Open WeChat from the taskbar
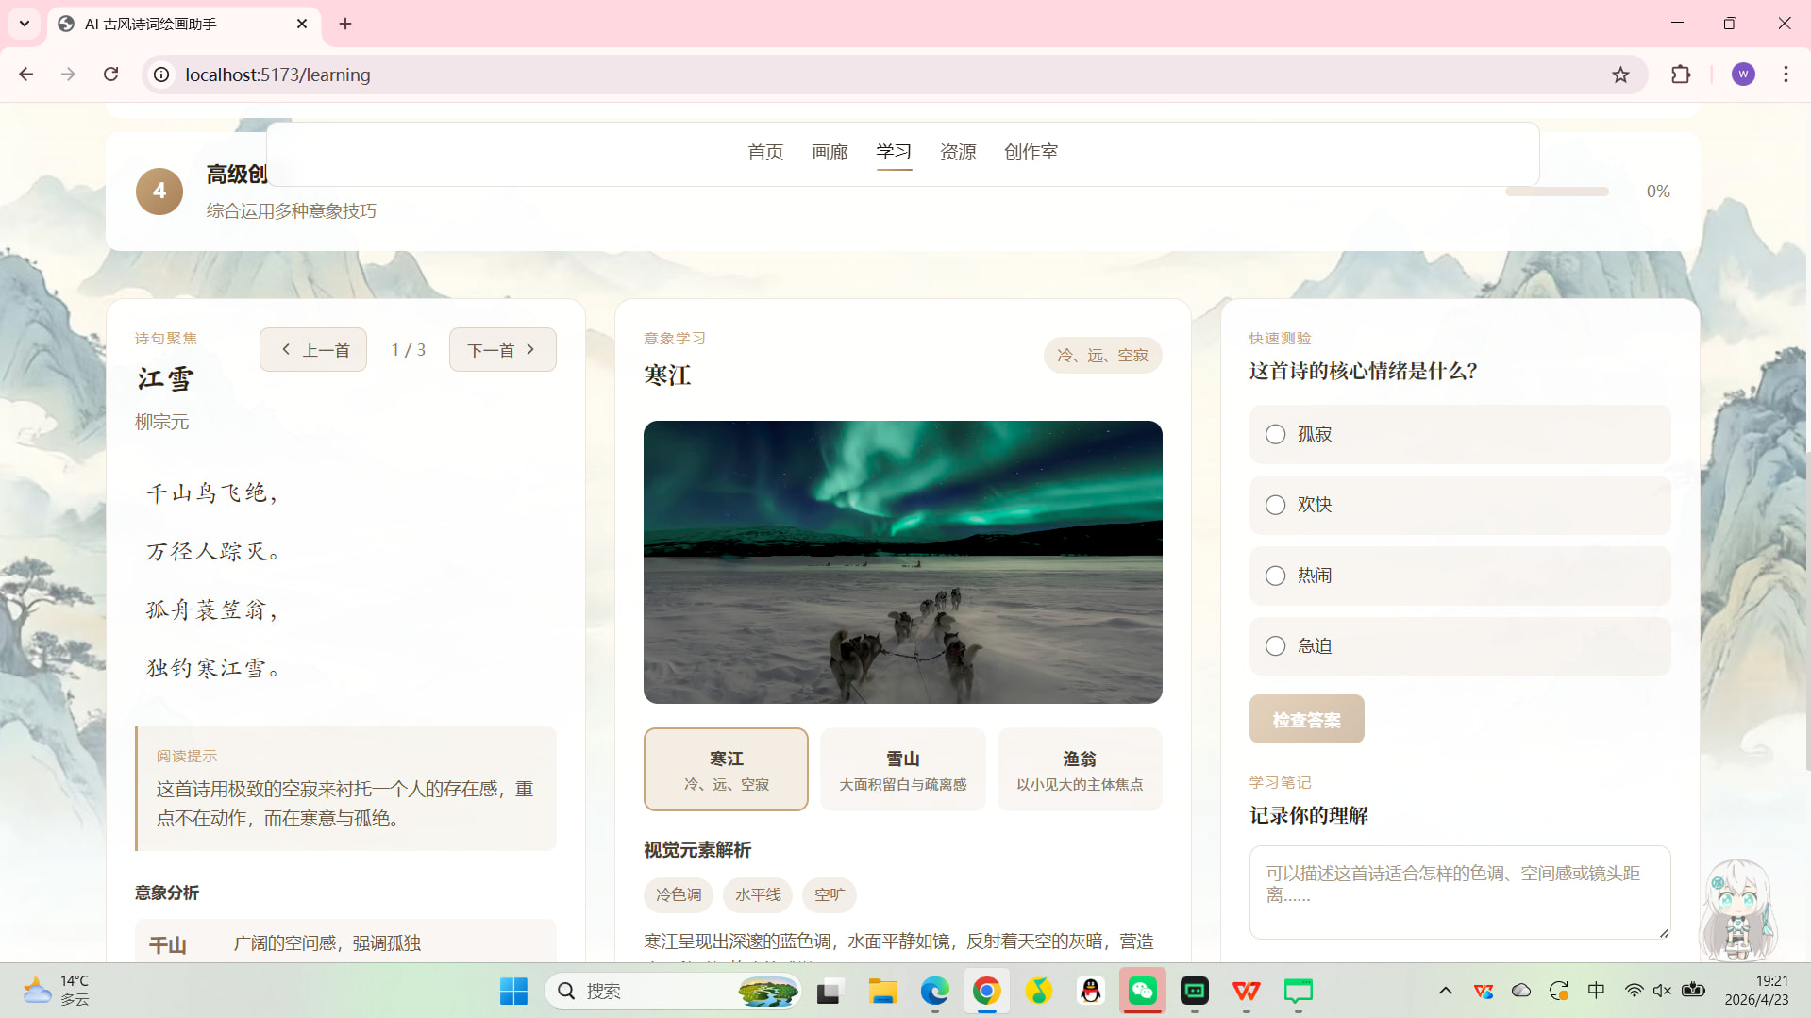 point(1142,991)
